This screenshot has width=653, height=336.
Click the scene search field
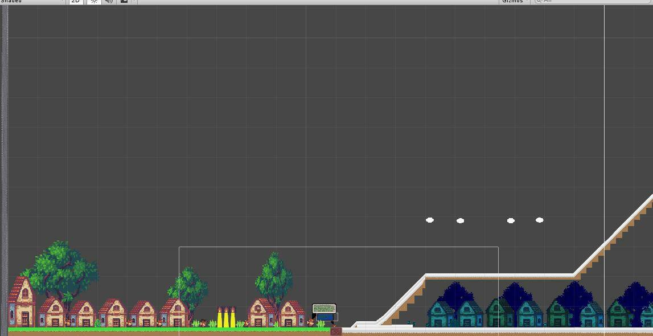tap(593, 1)
